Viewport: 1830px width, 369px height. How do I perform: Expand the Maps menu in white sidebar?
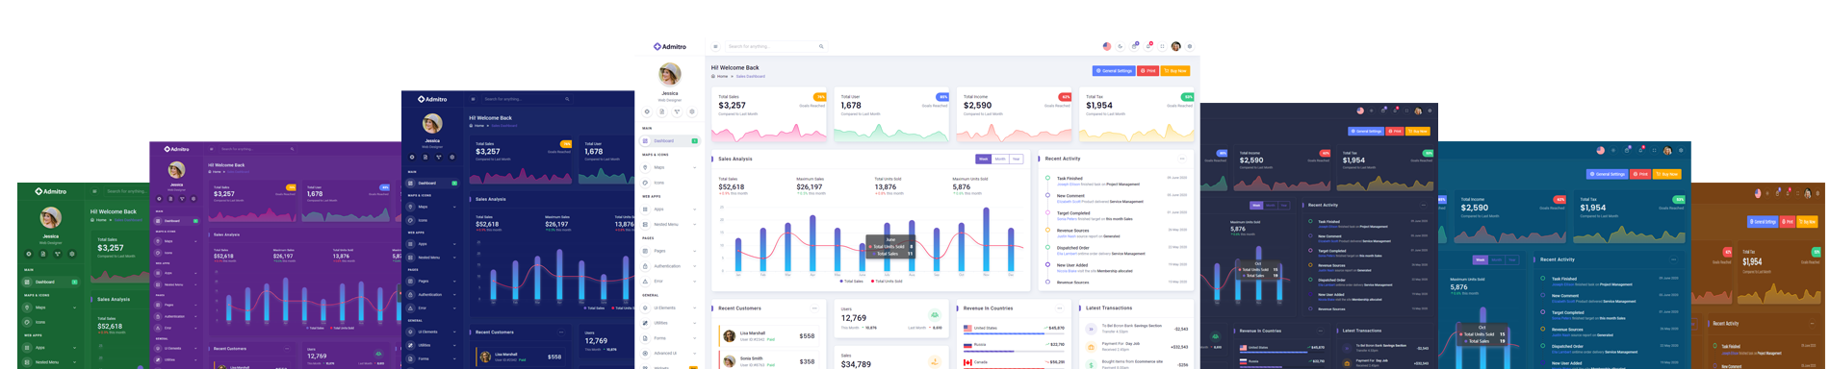pos(670,167)
